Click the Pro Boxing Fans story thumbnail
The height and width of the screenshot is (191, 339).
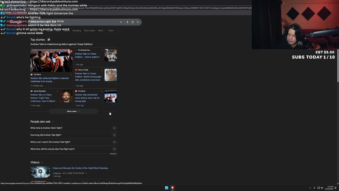point(111,55)
